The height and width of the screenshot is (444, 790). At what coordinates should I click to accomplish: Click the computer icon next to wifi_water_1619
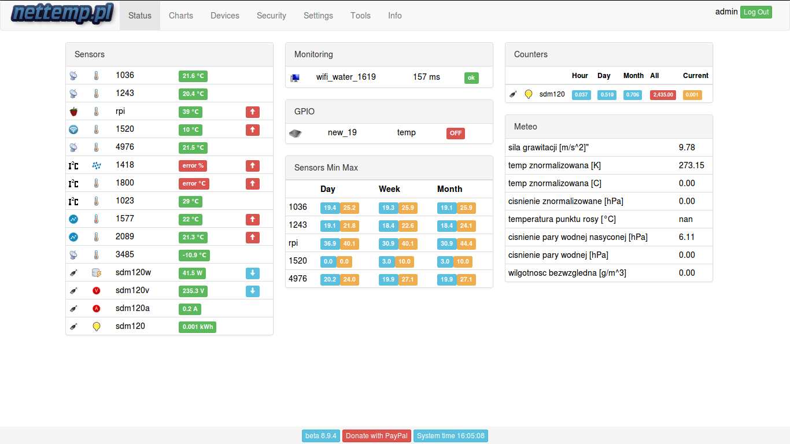(x=295, y=77)
